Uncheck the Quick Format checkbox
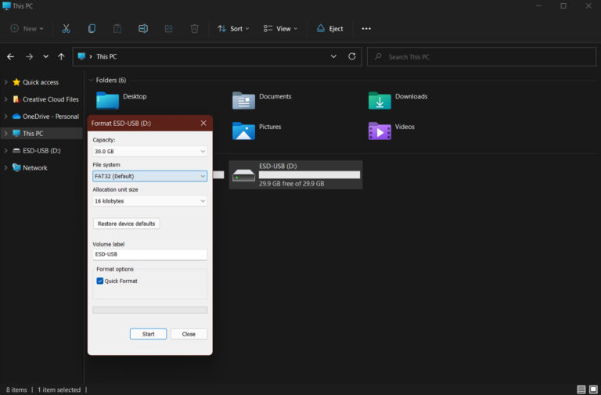601x395 pixels. [100, 281]
